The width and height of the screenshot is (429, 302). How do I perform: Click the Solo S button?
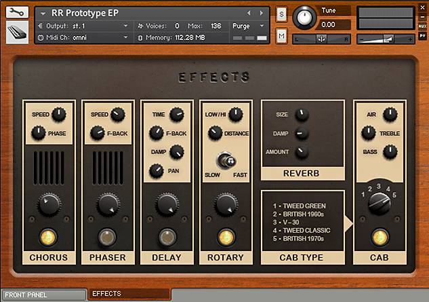pos(281,14)
